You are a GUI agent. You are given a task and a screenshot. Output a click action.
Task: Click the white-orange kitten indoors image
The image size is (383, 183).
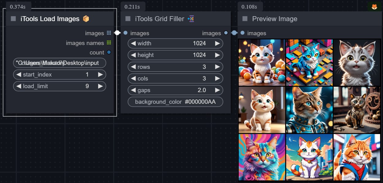click(262, 110)
